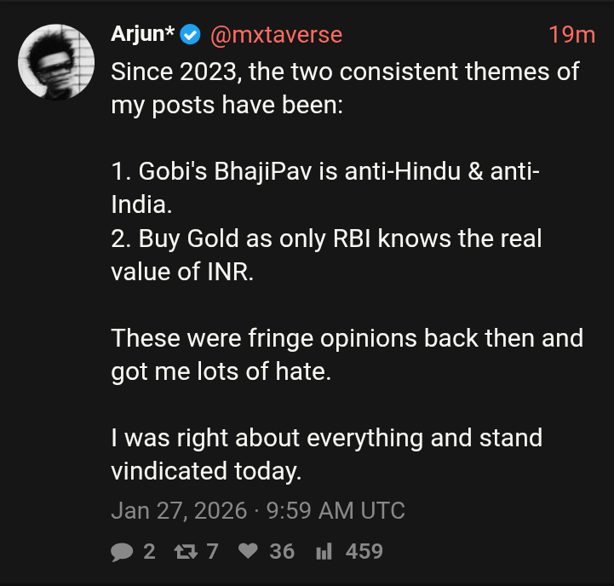Click the blue verified badge
The width and height of the screenshot is (614, 586).
(x=191, y=35)
